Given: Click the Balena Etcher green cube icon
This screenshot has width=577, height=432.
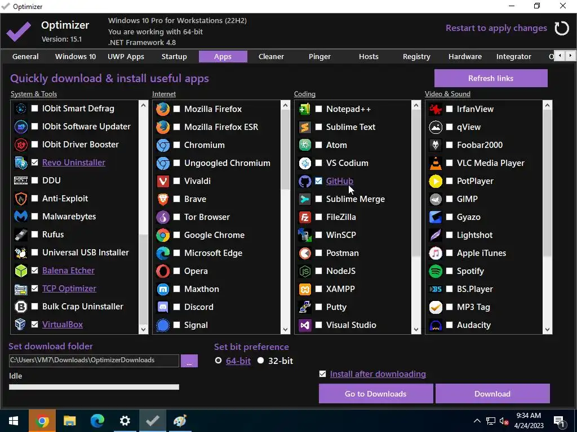Looking at the screenshot, I should [x=21, y=271].
